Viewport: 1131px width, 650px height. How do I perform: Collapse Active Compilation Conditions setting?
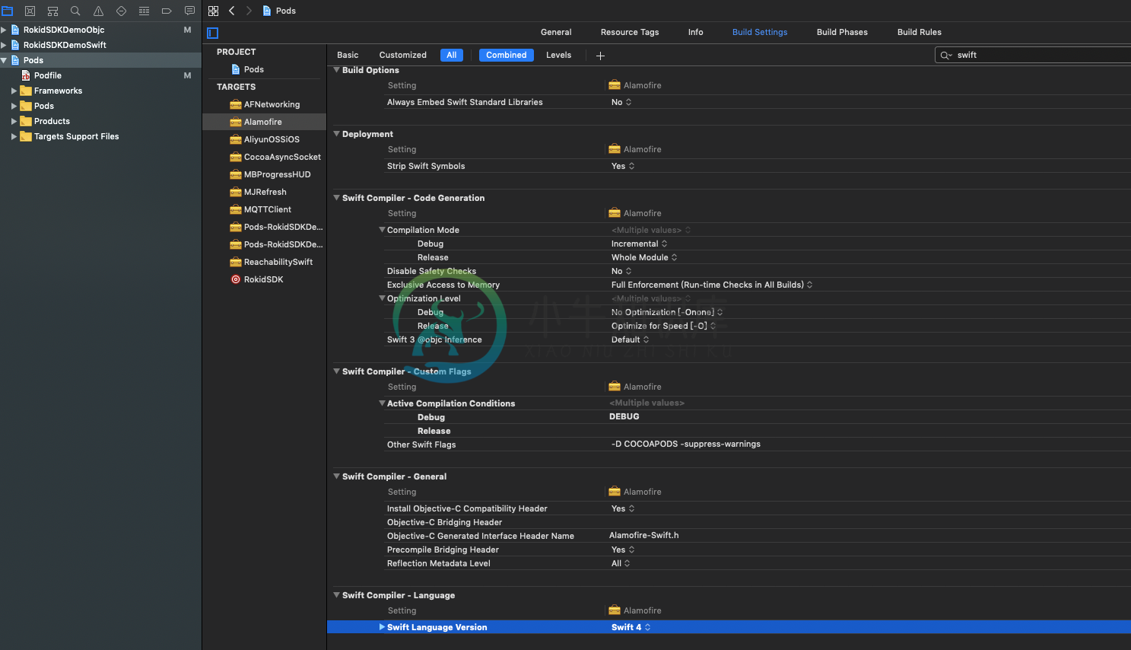click(383, 403)
